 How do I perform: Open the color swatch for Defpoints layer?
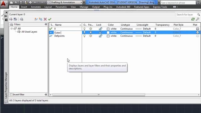(x=108, y=36)
